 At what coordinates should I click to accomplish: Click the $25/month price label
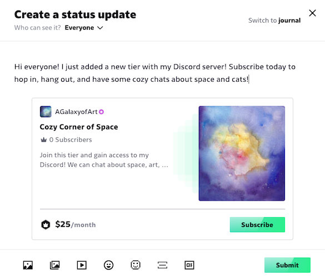[76, 224]
